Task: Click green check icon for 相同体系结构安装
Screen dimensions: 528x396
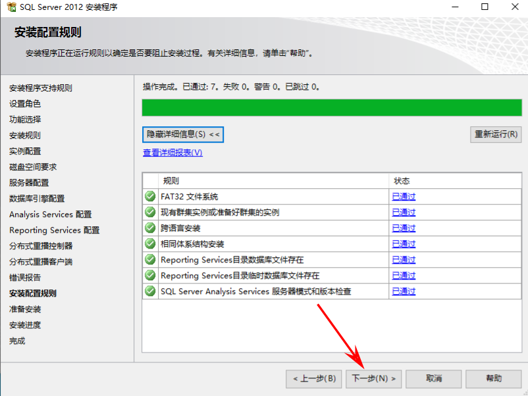Action: [150, 243]
